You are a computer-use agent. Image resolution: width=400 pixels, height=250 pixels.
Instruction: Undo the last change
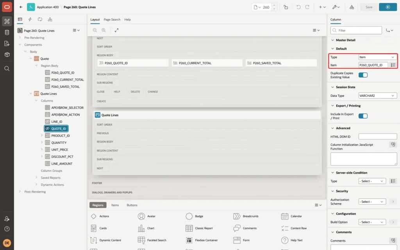click(x=298, y=7)
